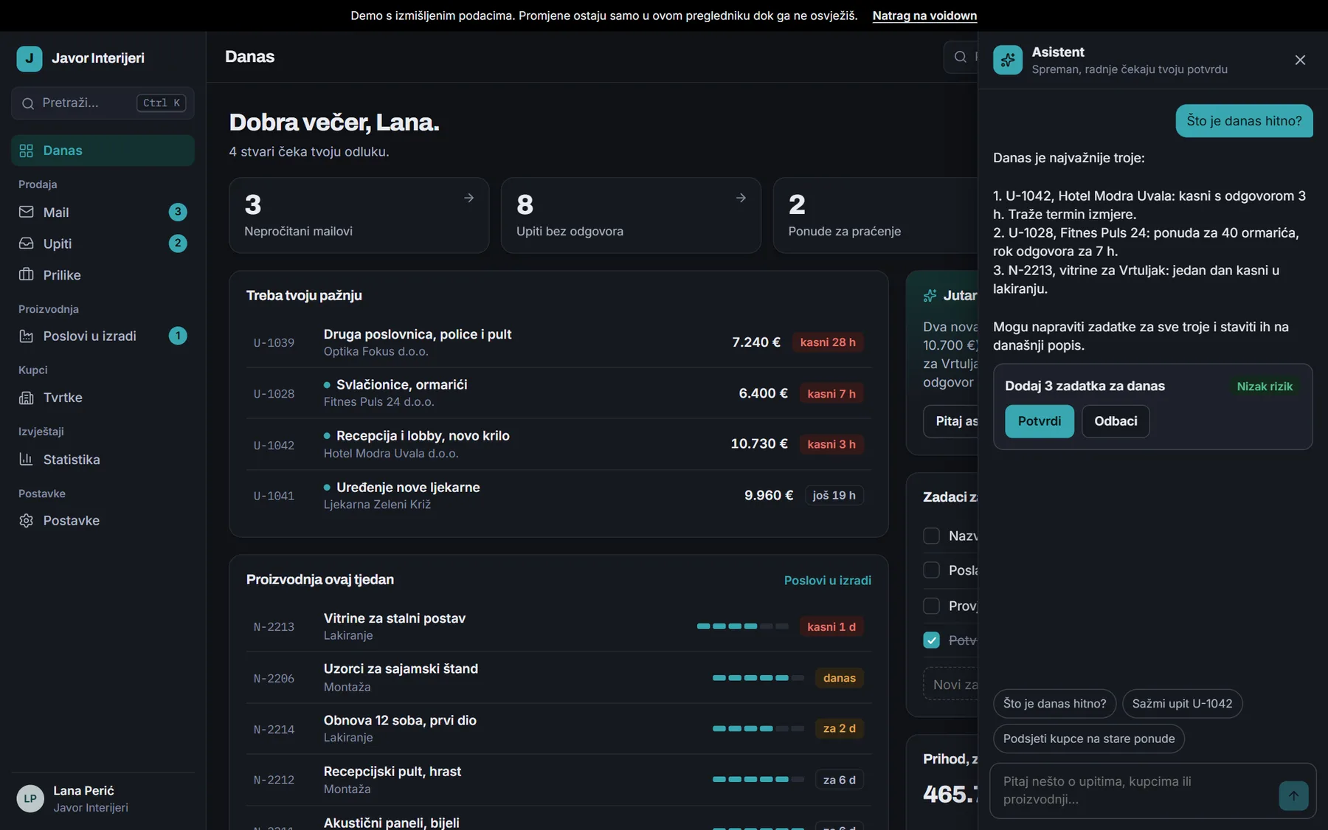The height and width of the screenshot is (830, 1328).
Task: Click the Prilike briefcase icon
Action: click(27, 274)
